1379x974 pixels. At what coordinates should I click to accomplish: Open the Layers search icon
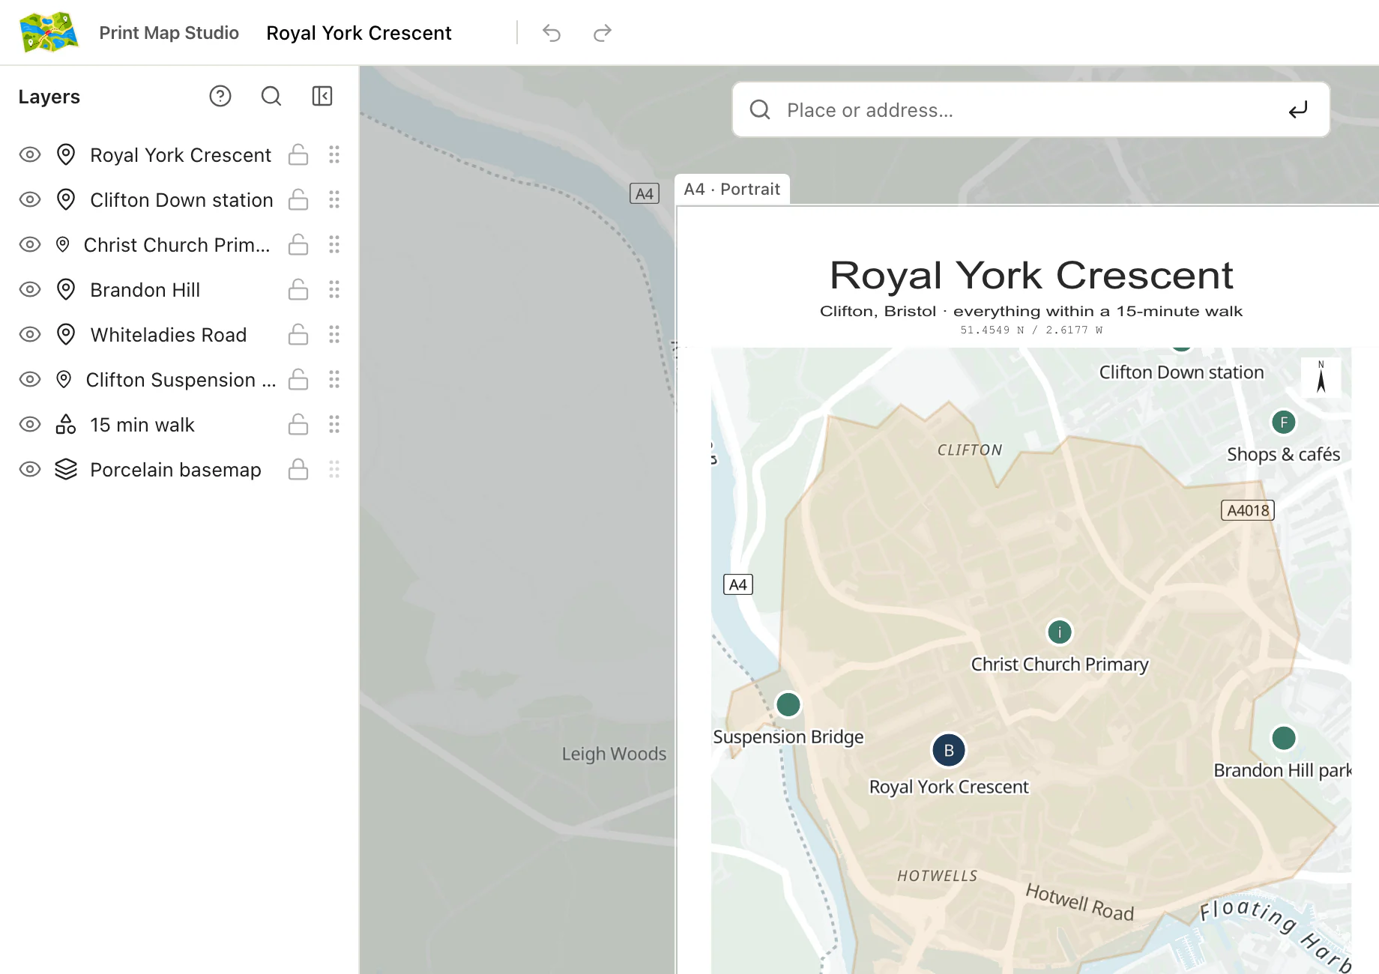(271, 96)
